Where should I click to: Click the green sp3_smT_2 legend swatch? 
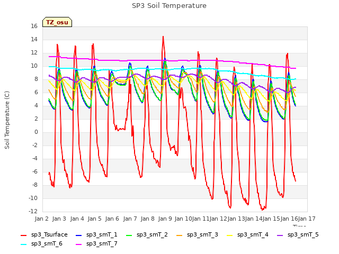(129, 235)
